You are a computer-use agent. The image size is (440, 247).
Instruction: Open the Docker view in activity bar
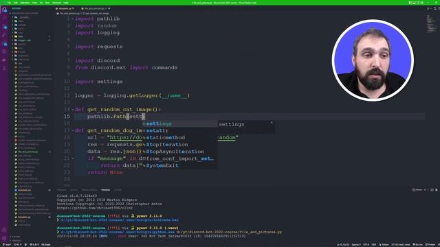pos(4,60)
